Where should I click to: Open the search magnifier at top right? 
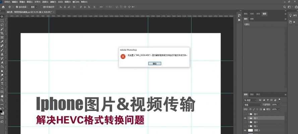coord(285,7)
